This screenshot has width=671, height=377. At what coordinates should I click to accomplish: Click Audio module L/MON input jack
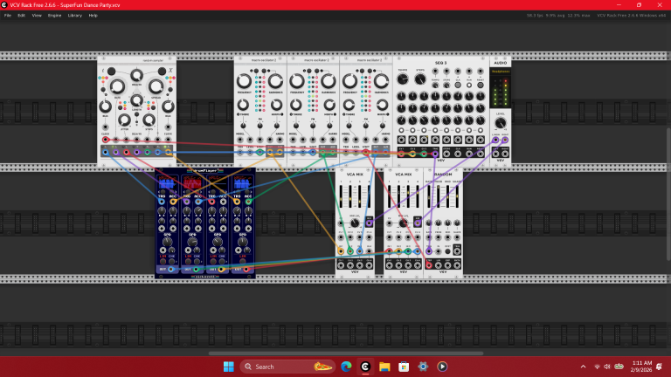click(495, 140)
